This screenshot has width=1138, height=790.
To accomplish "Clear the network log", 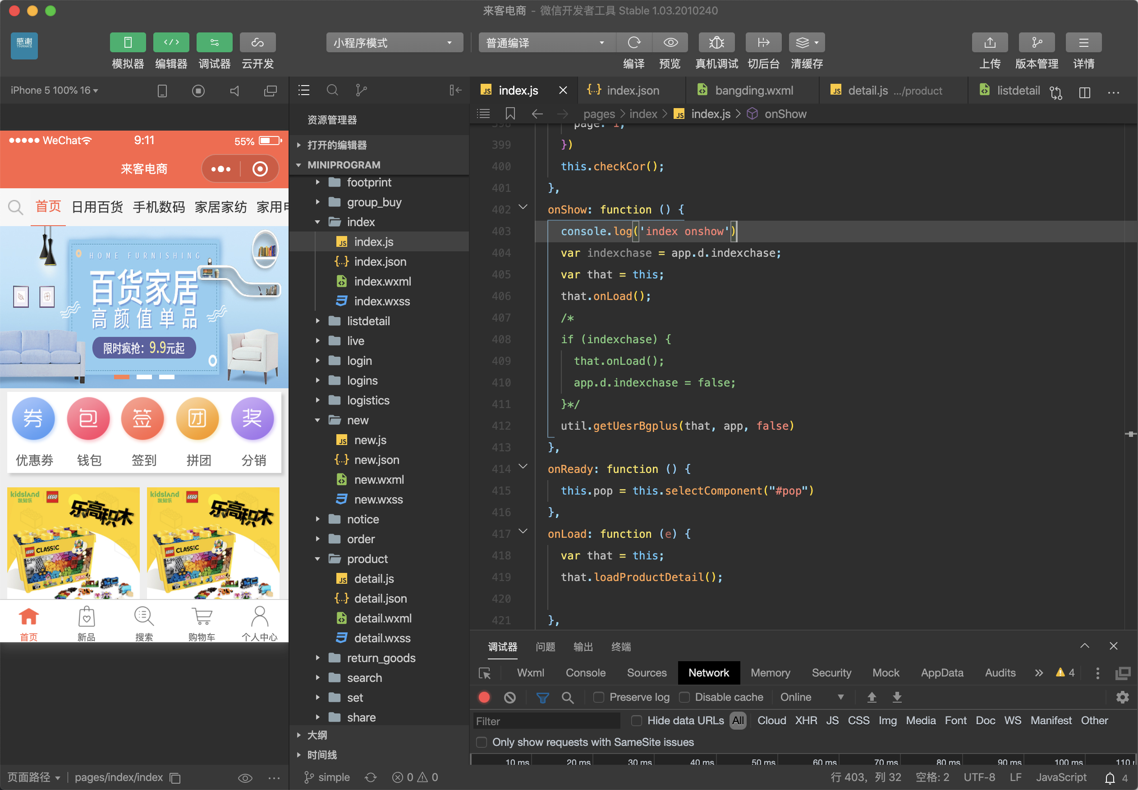I will tap(509, 697).
